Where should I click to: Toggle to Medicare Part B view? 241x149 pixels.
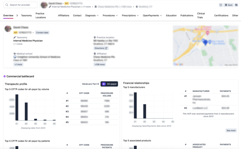click(x=90, y=84)
